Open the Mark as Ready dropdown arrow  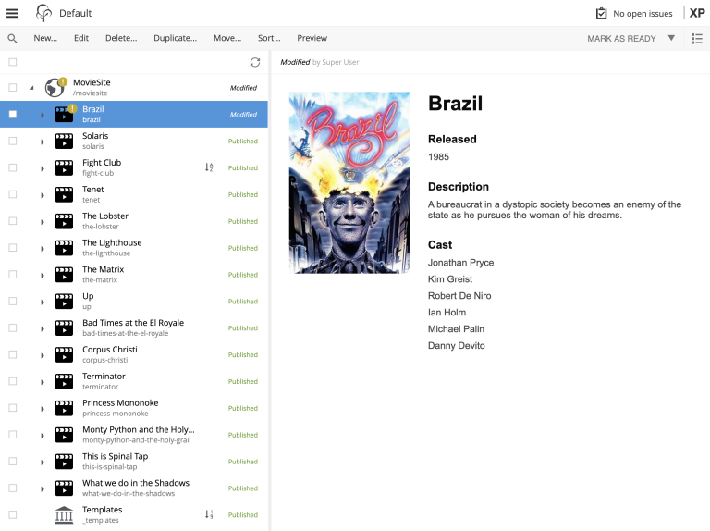[672, 39]
